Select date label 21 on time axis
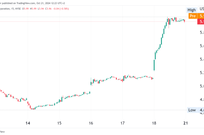The width and height of the screenshot is (204, 135). pyautogui.click(x=186, y=123)
